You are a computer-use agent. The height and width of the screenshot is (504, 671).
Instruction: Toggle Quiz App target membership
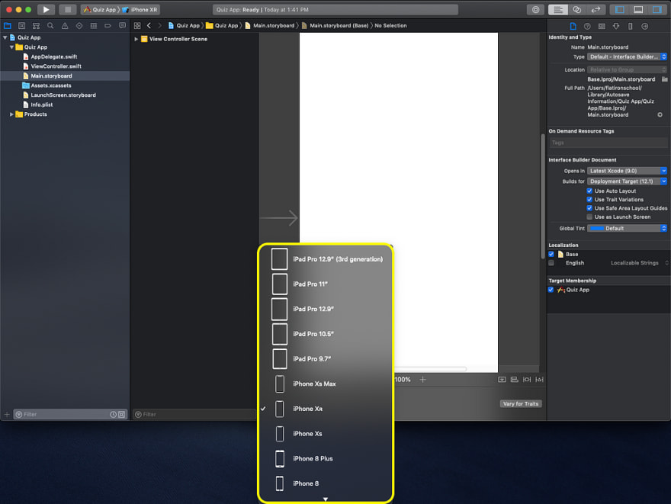click(x=551, y=290)
